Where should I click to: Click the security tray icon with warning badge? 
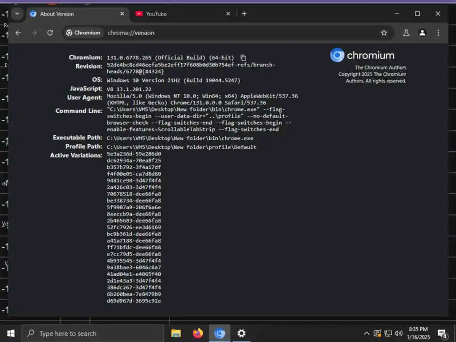[377, 333]
